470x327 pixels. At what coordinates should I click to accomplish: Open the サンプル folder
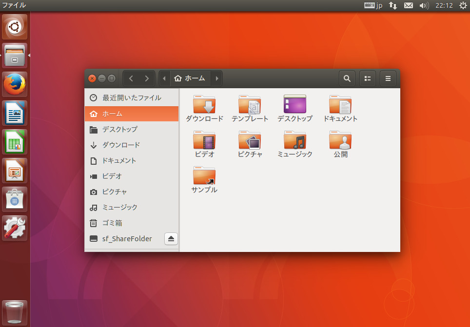click(204, 176)
